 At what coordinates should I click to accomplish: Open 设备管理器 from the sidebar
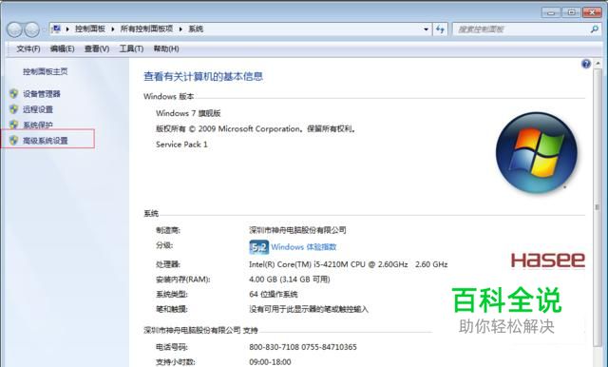[x=42, y=94]
